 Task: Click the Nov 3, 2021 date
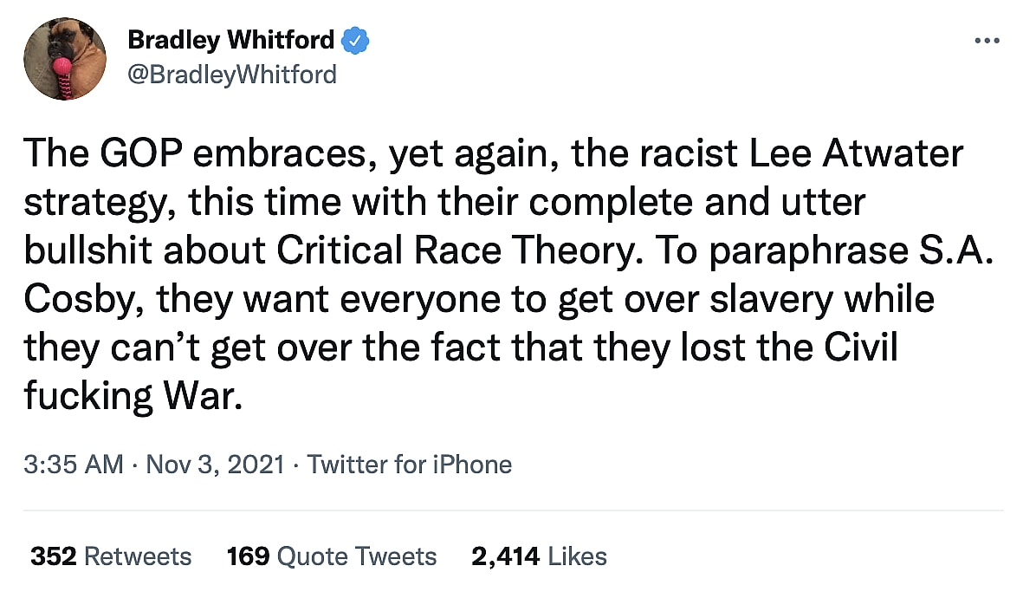point(215,465)
